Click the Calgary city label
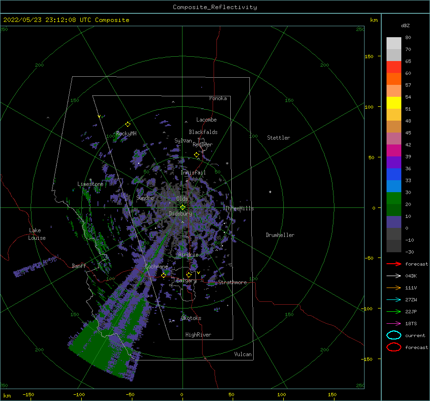The image size is (430, 401). 186,280
